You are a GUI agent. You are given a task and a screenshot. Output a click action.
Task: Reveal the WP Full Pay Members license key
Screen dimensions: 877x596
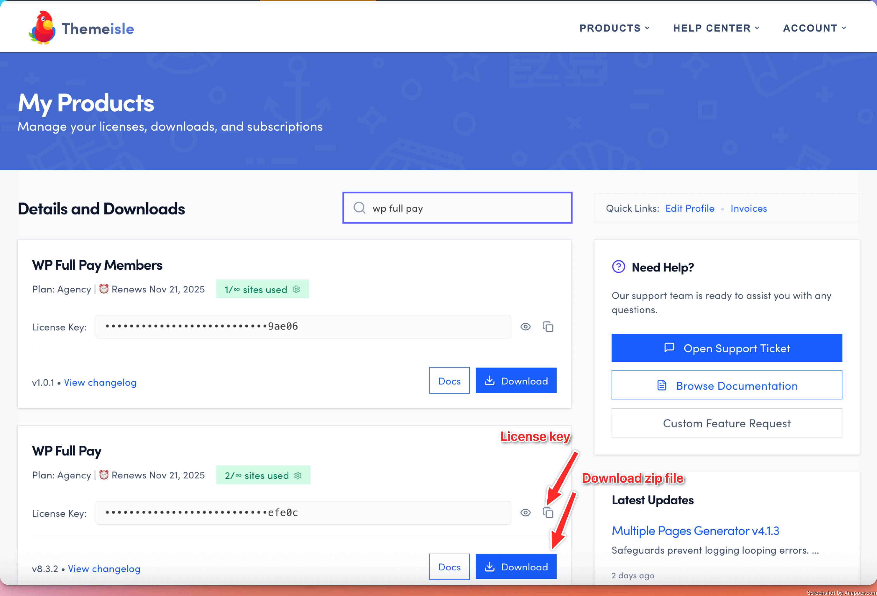[525, 327]
